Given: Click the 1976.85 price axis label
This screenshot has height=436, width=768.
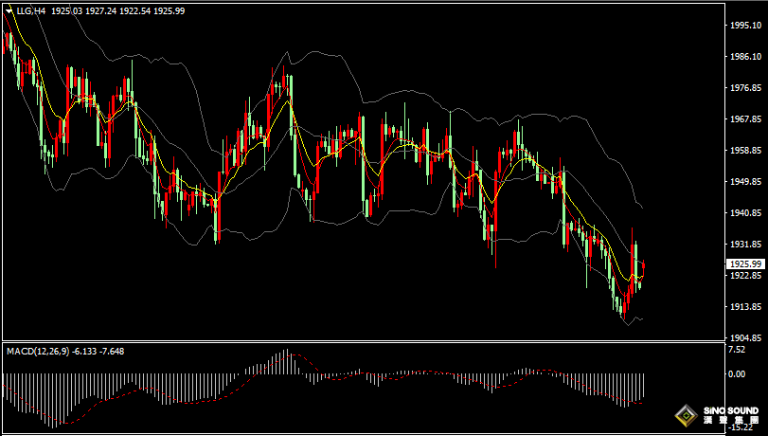Looking at the screenshot, I should tap(744, 88).
